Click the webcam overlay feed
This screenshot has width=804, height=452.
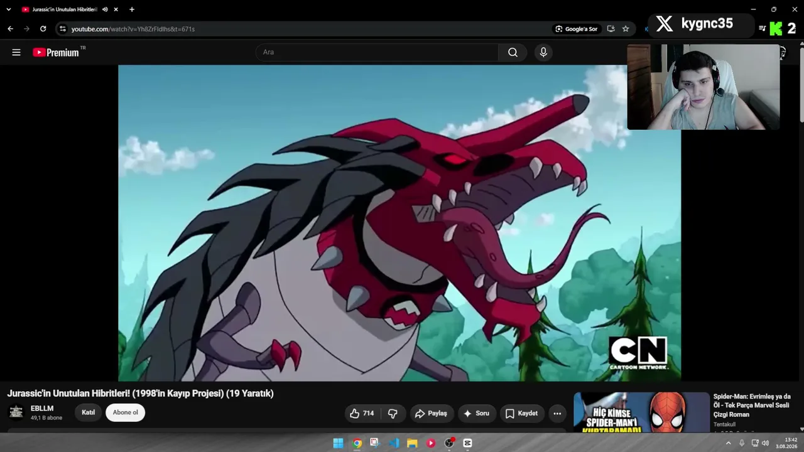703,87
